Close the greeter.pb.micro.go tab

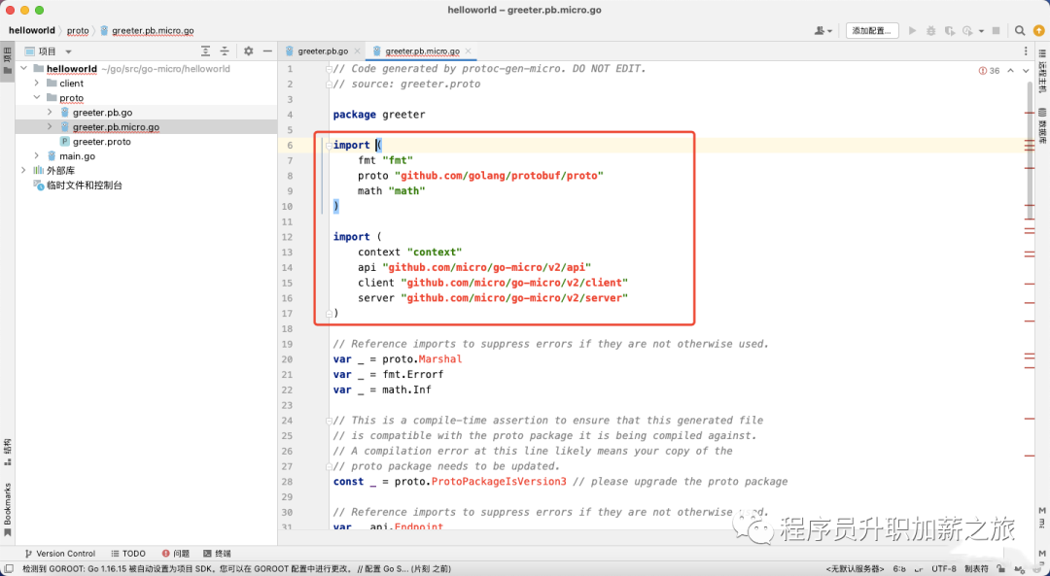[468, 51]
